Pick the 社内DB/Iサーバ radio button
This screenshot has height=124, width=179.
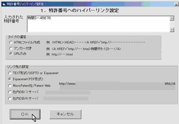(x=10, y=92)
